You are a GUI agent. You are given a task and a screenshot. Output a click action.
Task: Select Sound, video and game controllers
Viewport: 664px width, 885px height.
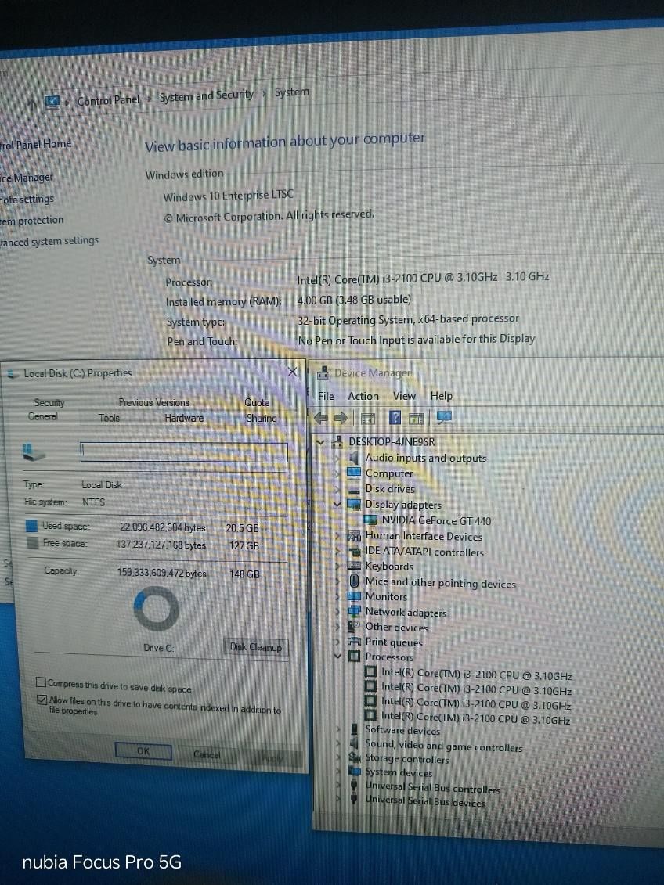(x=444, y=746)
